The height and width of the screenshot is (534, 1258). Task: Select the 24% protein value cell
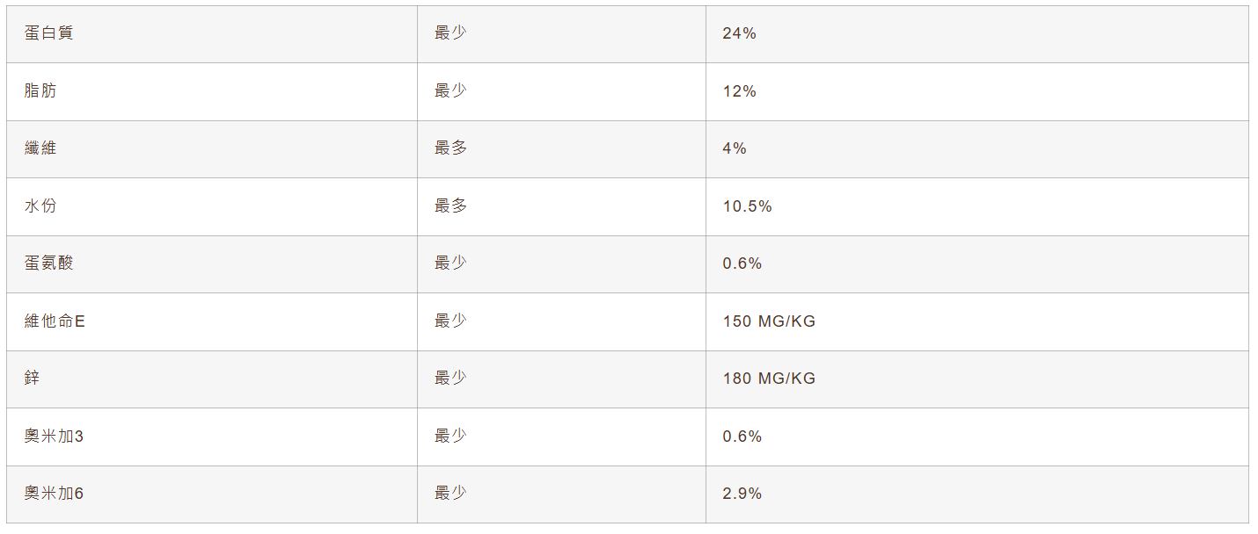[739, 34]
